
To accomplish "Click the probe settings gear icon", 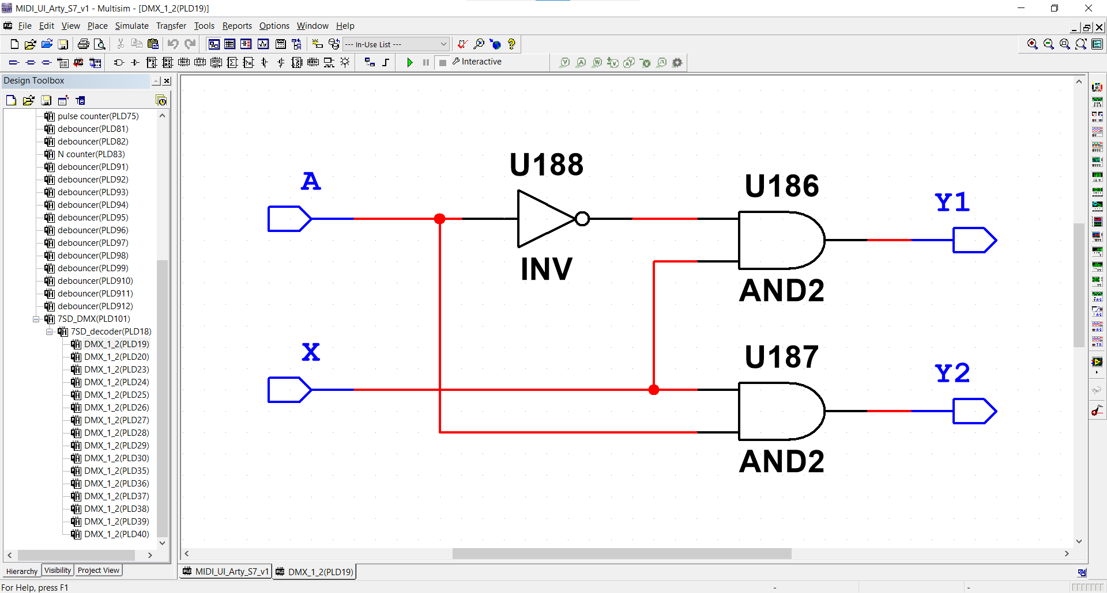I will coord(677,62).
